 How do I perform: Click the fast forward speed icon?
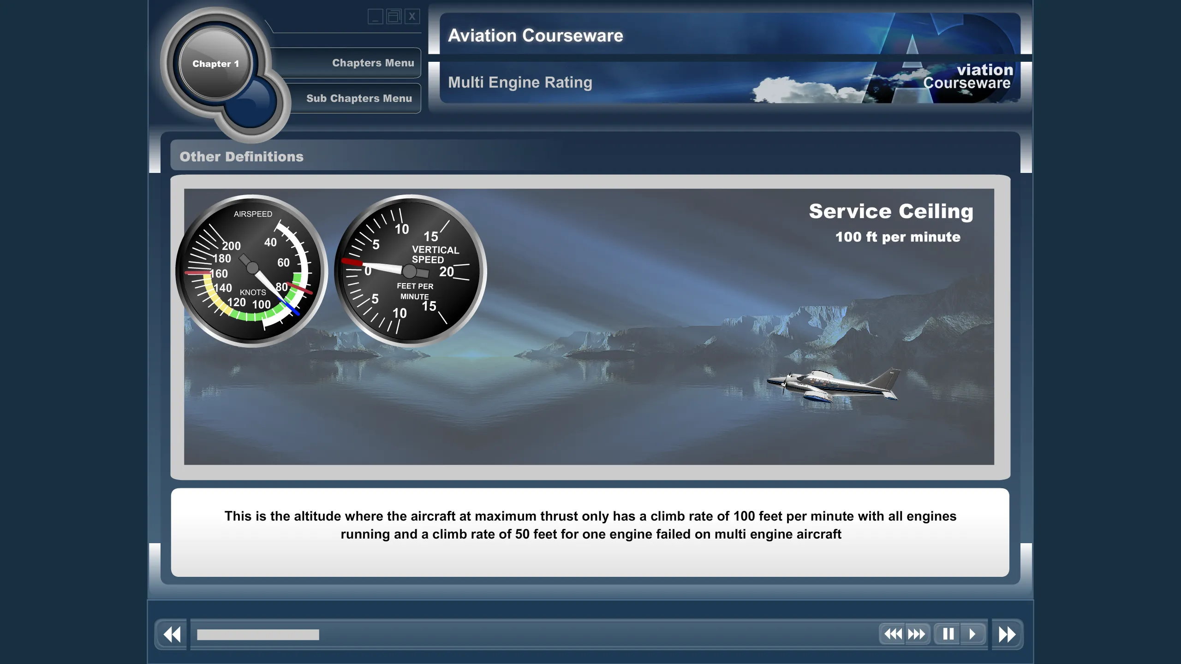[x=916, y=634]
